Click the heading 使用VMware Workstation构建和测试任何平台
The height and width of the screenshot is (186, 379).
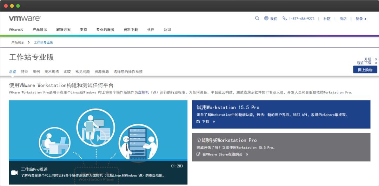pyautogui.click(x=61, y=85)
